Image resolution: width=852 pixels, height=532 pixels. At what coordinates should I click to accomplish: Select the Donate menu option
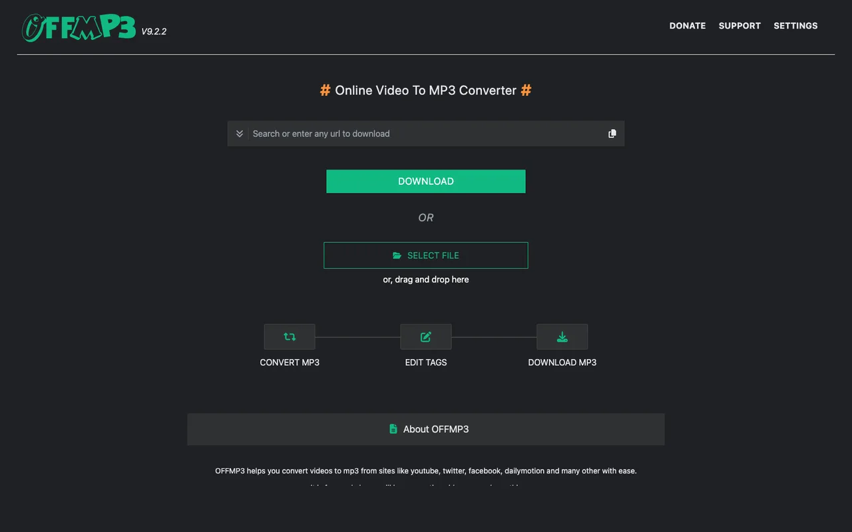[x=688, y=25]
